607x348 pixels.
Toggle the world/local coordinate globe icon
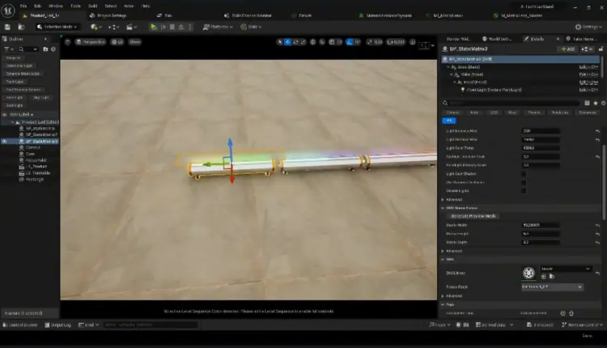[x=312, y=42]
